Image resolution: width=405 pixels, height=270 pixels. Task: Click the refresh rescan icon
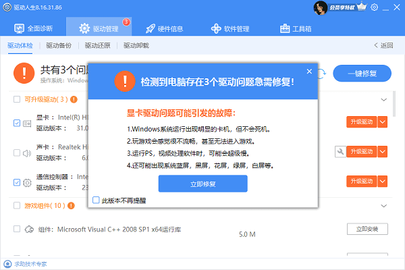pos(322,74)
